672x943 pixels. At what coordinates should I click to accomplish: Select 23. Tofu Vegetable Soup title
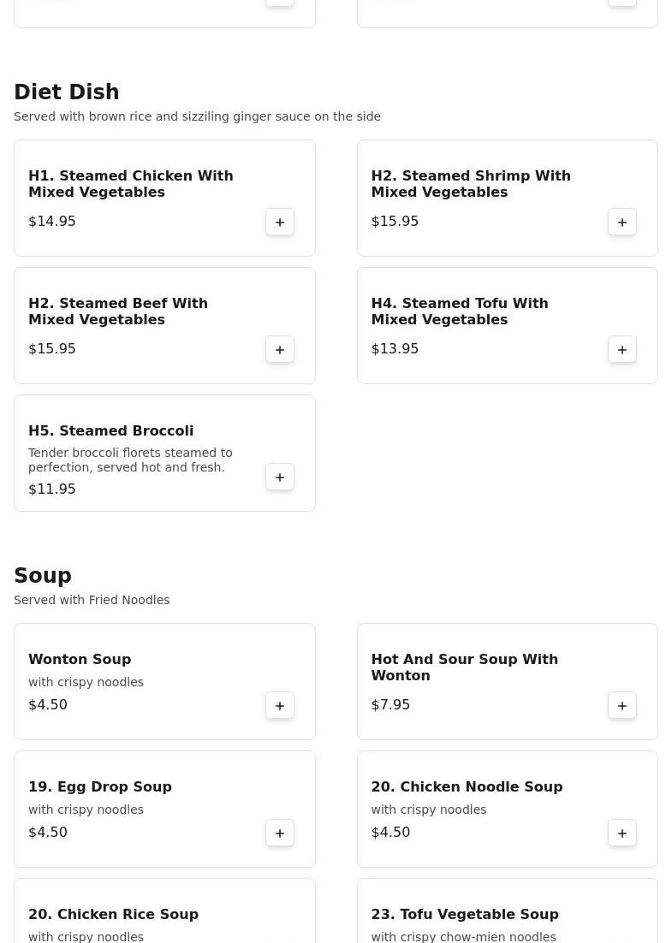click(465, 914)
